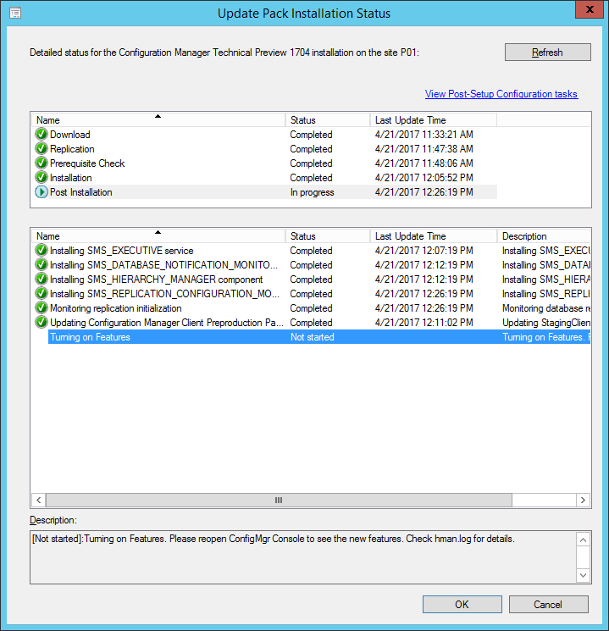Click the window system icon in title bar
The width and height of the screenshot is (609, 631).
pos(15,13)
